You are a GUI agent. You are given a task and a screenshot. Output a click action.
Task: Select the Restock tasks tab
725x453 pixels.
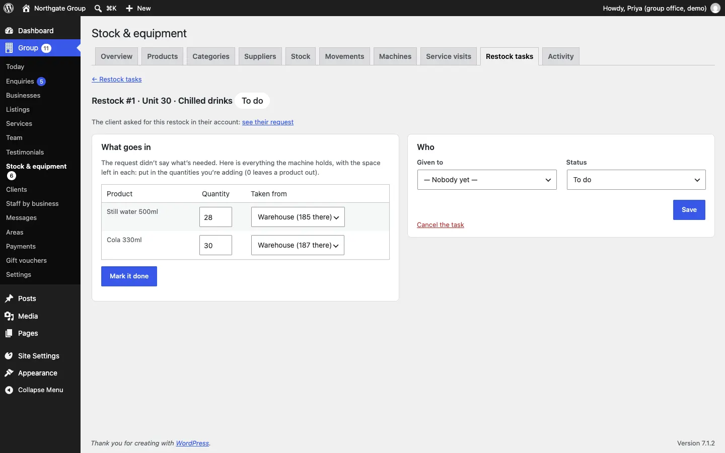(x=510, y=56)
